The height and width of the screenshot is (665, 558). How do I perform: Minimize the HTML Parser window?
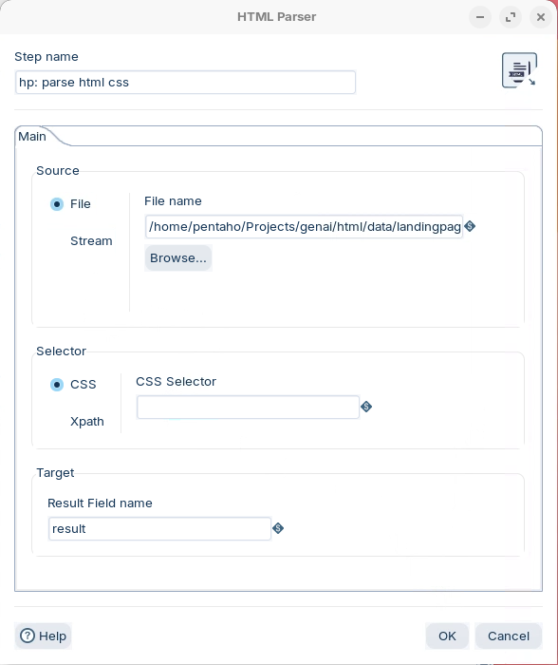tap(480, 17)
